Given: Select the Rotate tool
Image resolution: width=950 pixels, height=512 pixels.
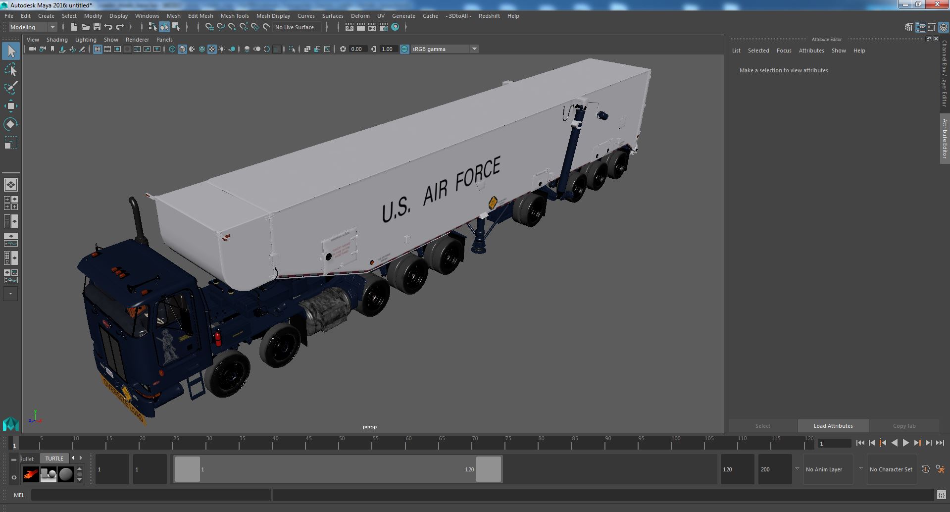Looking at the screenshot, I should 11,124.
